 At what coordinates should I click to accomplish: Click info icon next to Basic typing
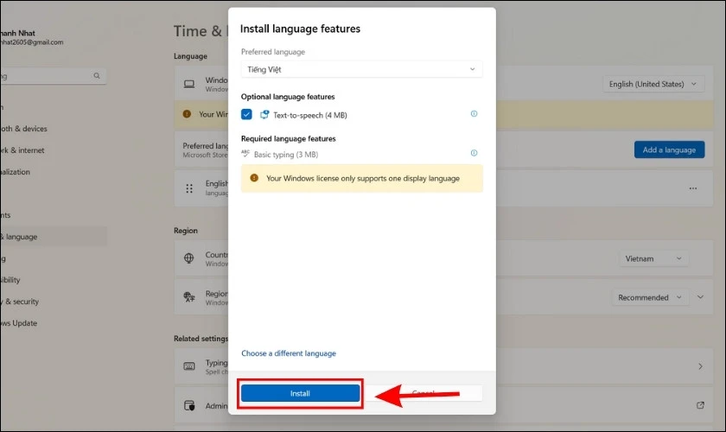(474, 153)
